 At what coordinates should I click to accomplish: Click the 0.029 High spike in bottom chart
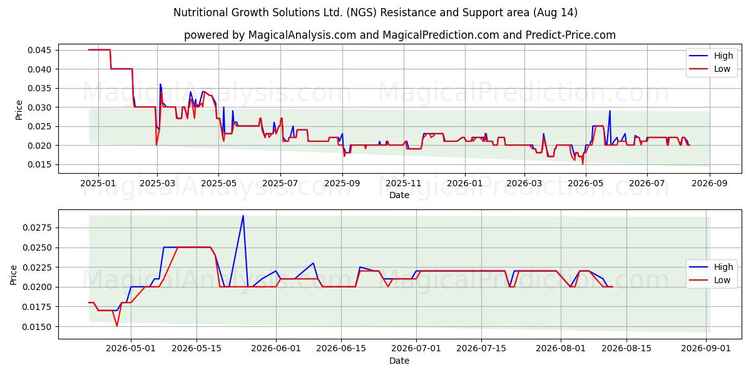tap(243, 216)
